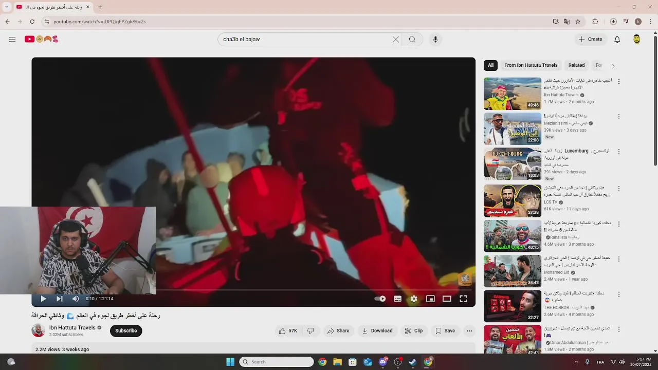Open the Luxembourg 10:03 thumbnail

tap(513, 164)
